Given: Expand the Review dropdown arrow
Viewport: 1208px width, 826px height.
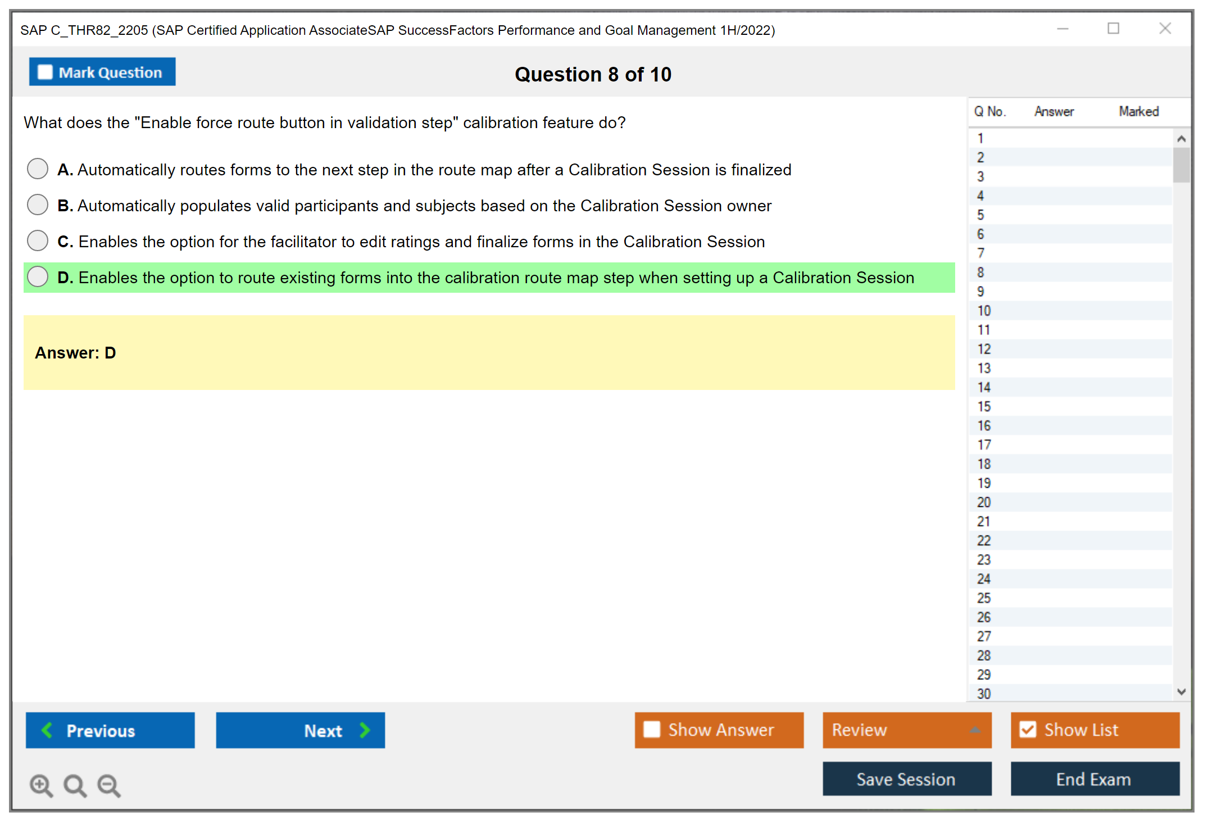Looking at the screenshot, I should [975, 729].
